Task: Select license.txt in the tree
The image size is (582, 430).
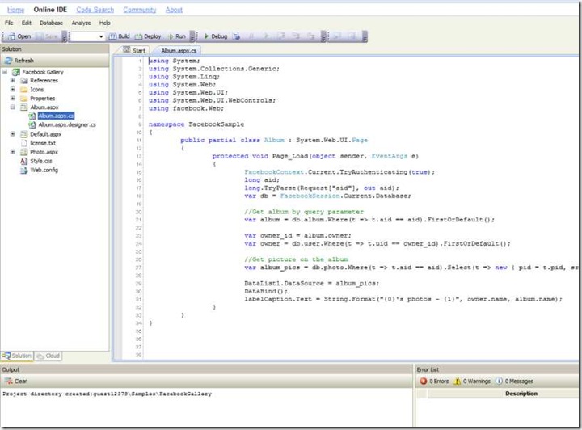Action: tap(43, 143)
